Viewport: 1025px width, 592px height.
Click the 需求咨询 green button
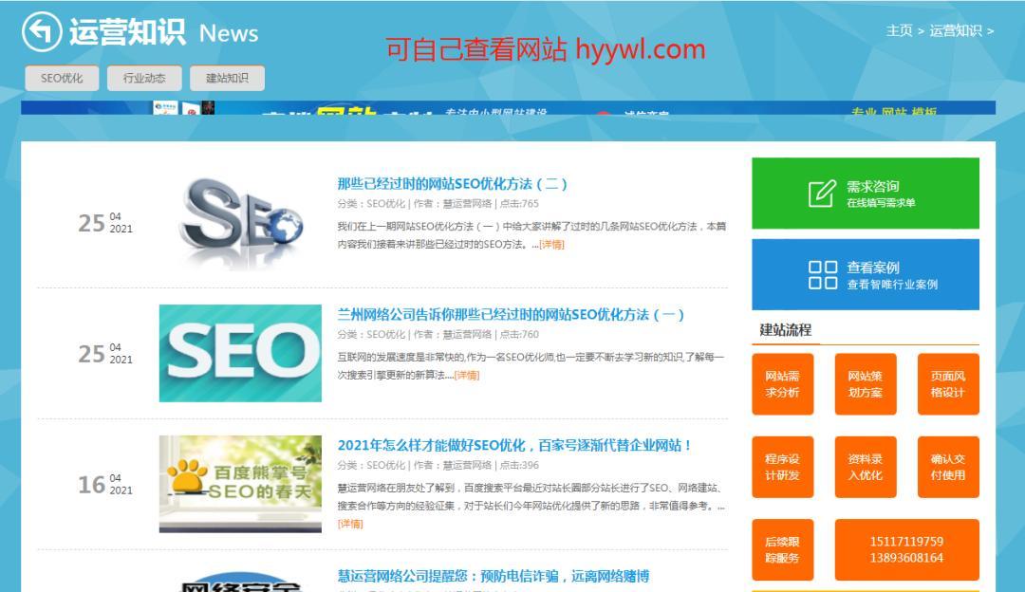tap(866, 193)
